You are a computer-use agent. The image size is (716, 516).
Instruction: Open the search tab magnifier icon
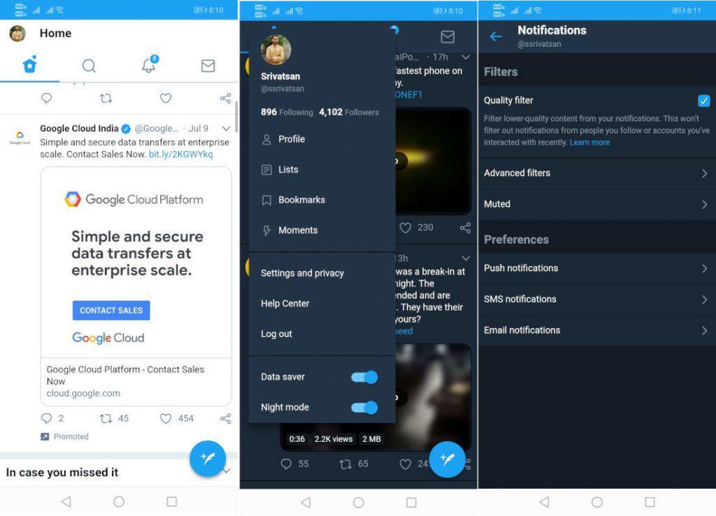(89, 66)
